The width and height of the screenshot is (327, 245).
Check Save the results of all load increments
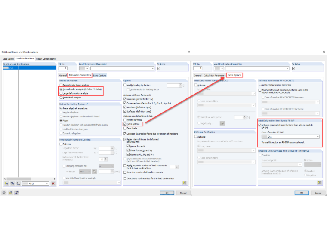tap(125, 172)
